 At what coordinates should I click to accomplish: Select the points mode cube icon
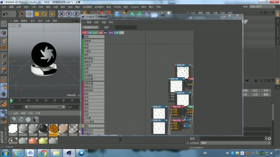pos(3,55)
